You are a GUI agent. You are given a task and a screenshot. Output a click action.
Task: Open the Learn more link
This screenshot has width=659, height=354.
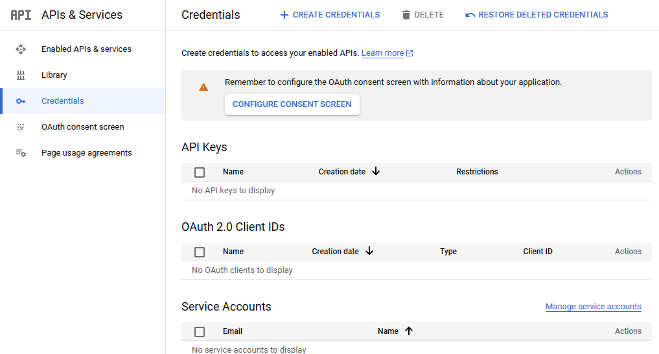pyautogui.click(x=382, y=53)
